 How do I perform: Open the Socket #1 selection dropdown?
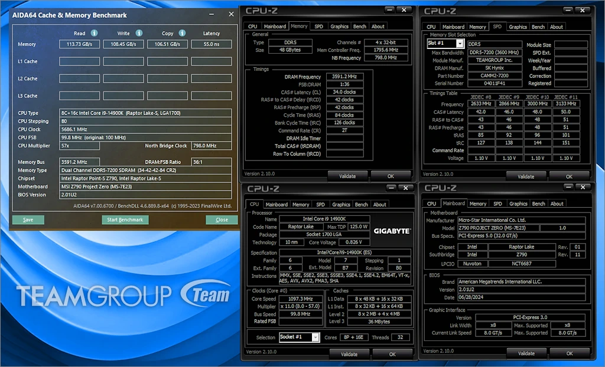pyautogui.click(x=315, y=337)
